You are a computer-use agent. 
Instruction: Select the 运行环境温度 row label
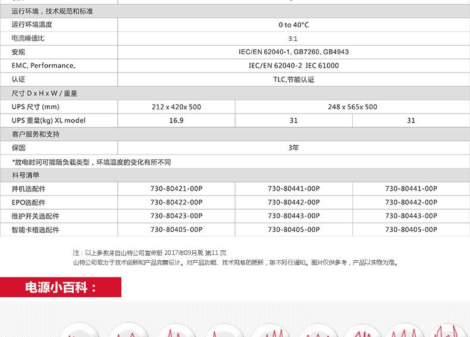(32, 24)
